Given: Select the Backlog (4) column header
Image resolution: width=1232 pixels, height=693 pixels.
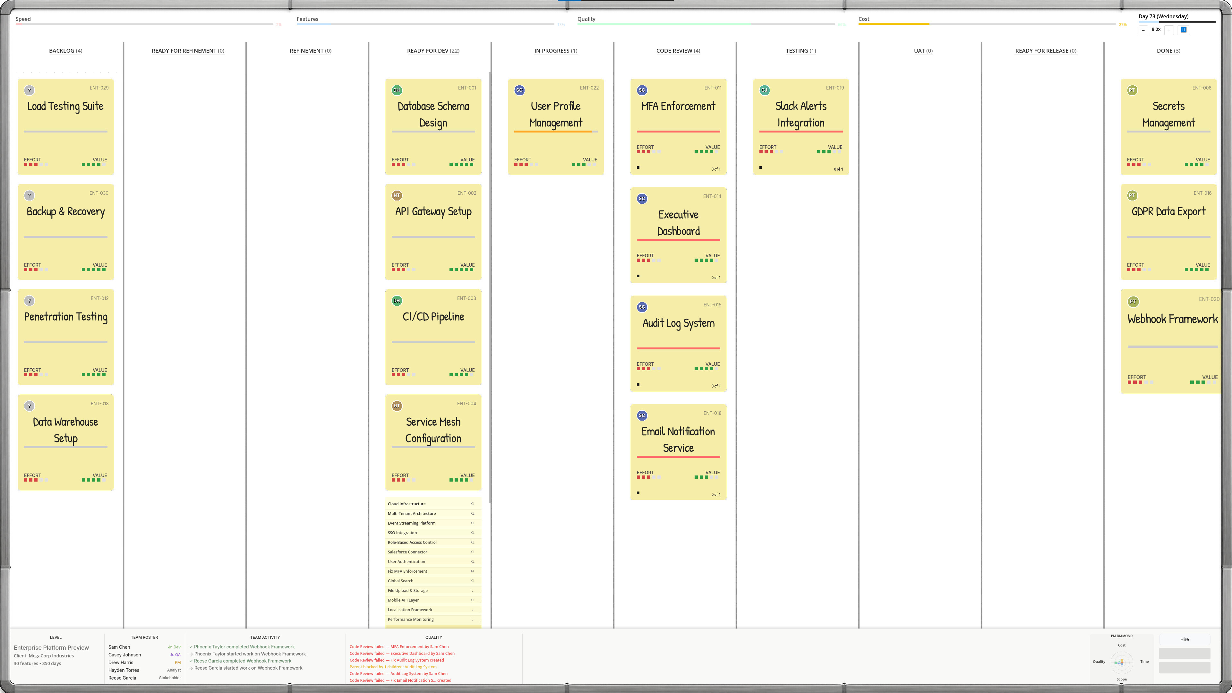Looking at the screenshot, I should (65, 51).
